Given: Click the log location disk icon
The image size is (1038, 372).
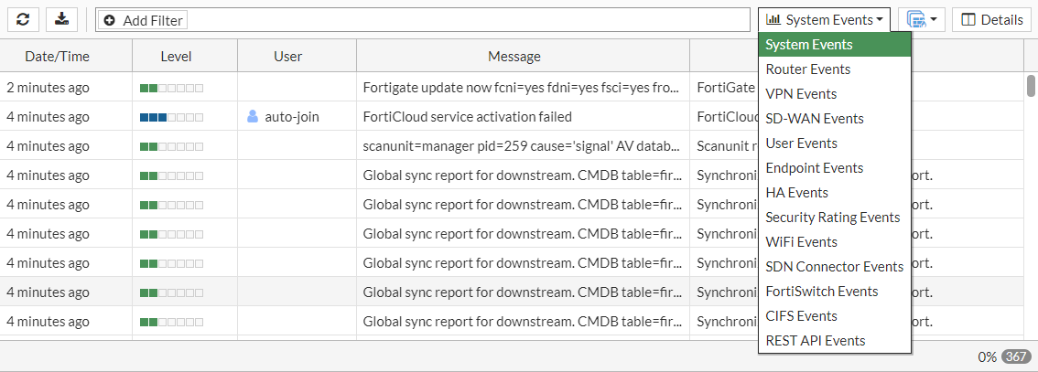Looking at the screenshot, I should point(916,19).
